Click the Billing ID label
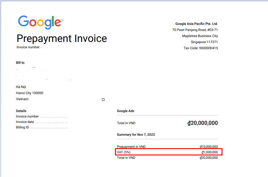The height and width of the screenshot is (177, 268). tap(22, 127)
